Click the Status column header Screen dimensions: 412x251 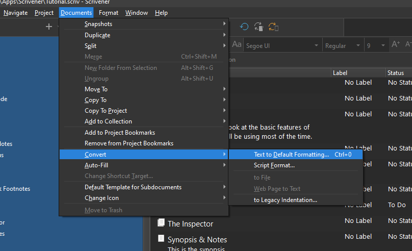(399, 73)
